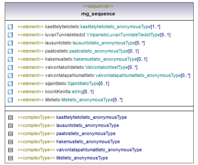Click the element icon beside sijaintitieto
The image size is (198, 165).
[10, 84]
